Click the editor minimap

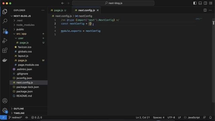[199, 19]
